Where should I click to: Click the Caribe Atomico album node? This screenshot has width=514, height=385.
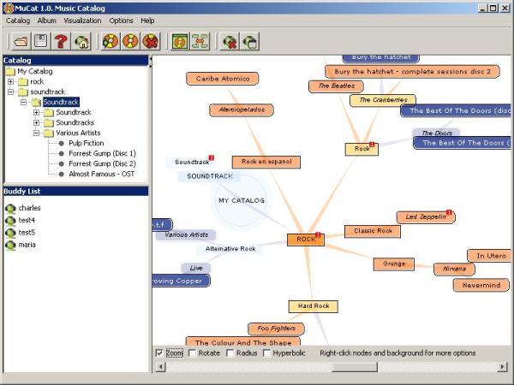(x=223, y=79)
